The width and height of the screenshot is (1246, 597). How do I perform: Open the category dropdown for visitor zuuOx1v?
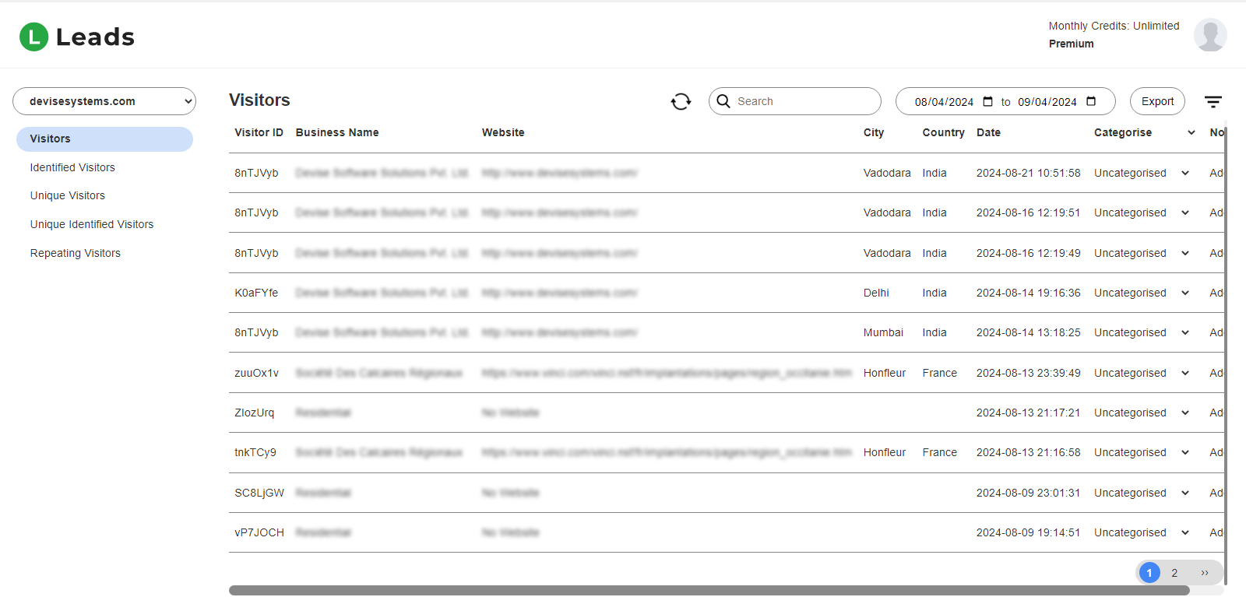click(1184, 374)
